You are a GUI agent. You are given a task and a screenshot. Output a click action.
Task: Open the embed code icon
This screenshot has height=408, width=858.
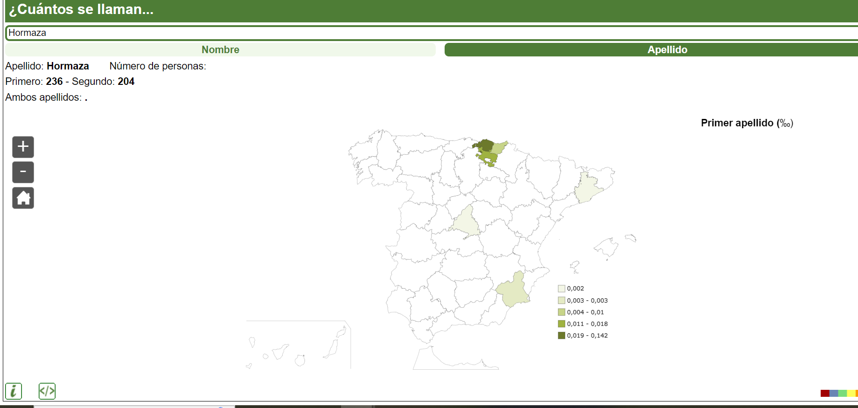point(47,391)
